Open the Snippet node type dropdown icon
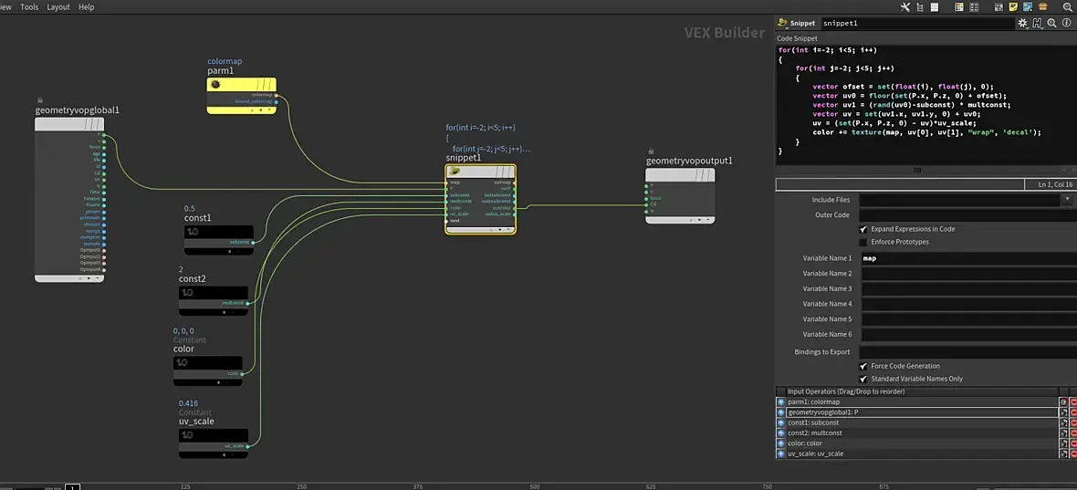Viewport: 1077px width, 490px height. coord(782,24)
